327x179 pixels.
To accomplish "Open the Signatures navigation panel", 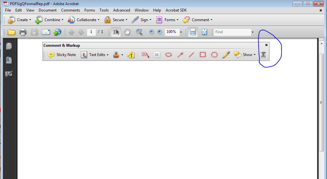I will coord(9,74).
